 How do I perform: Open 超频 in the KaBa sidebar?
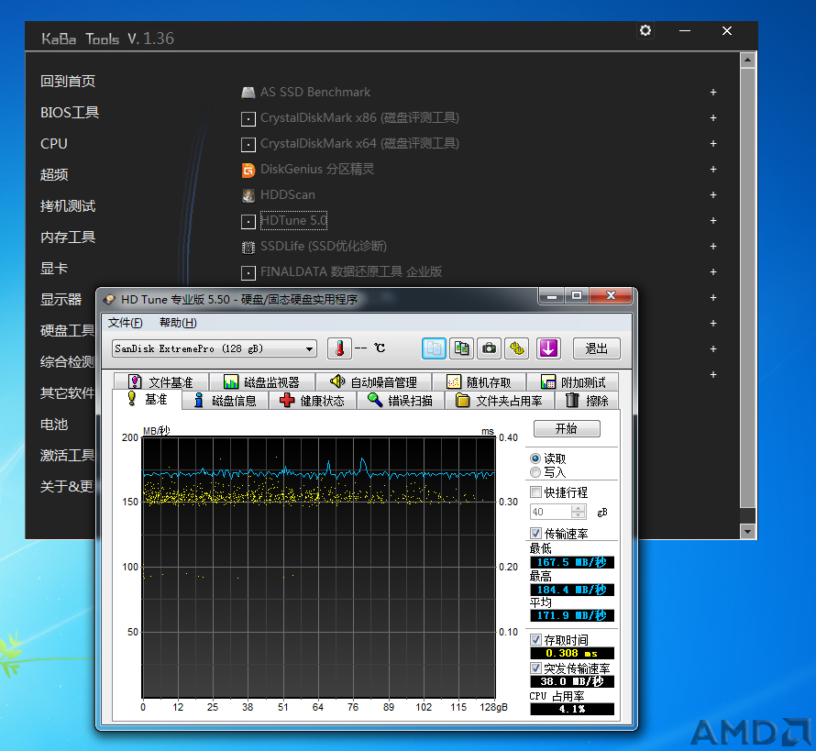54,175
